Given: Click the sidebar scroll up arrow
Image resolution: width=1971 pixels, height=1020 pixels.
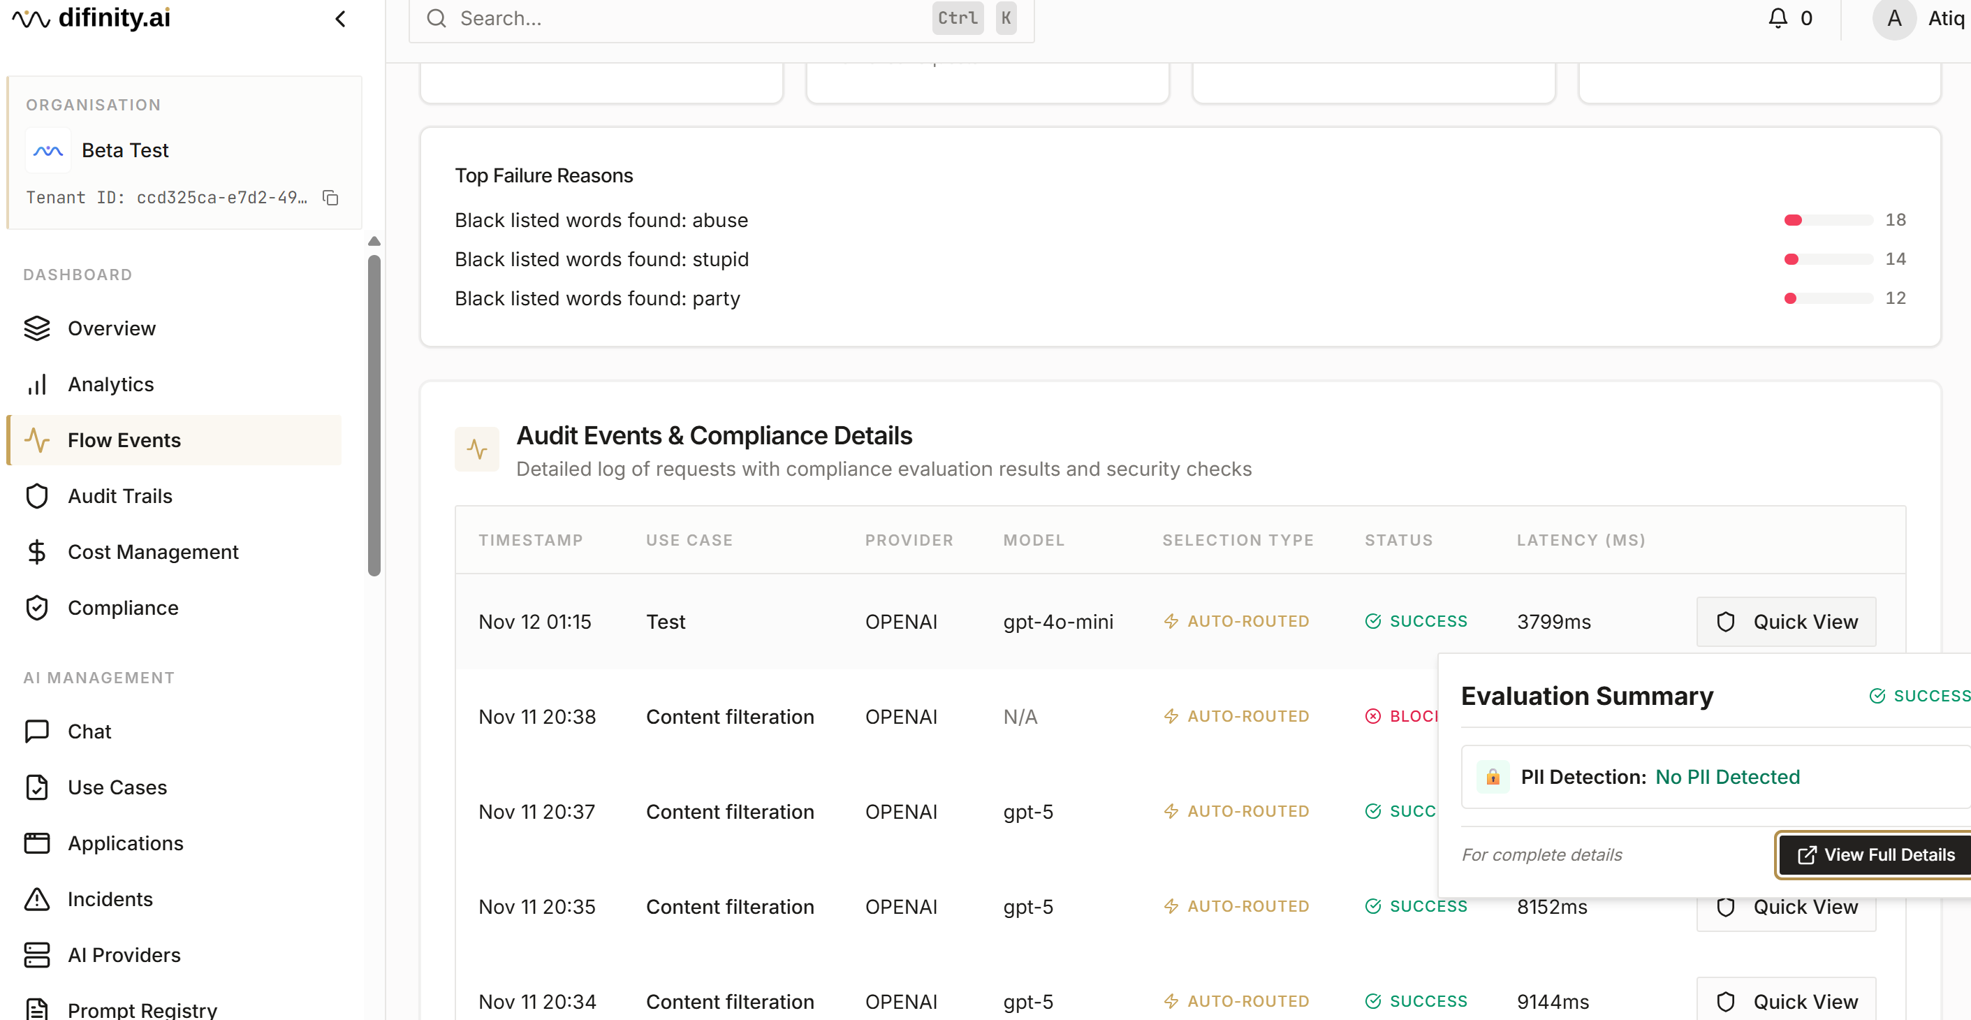Looking at the screenshot, I should pyautogui.click(x=374, y=242).
